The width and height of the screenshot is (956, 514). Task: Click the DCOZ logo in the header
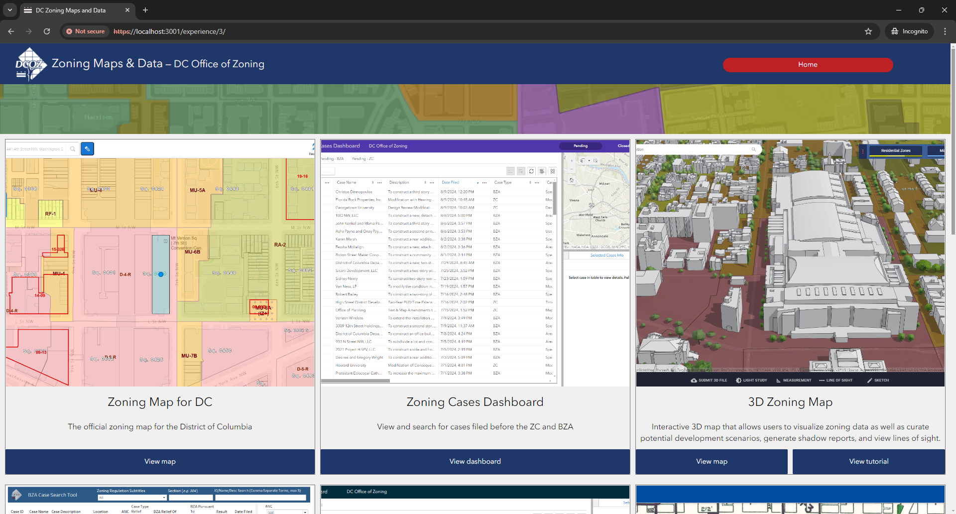tap(31, 64)
